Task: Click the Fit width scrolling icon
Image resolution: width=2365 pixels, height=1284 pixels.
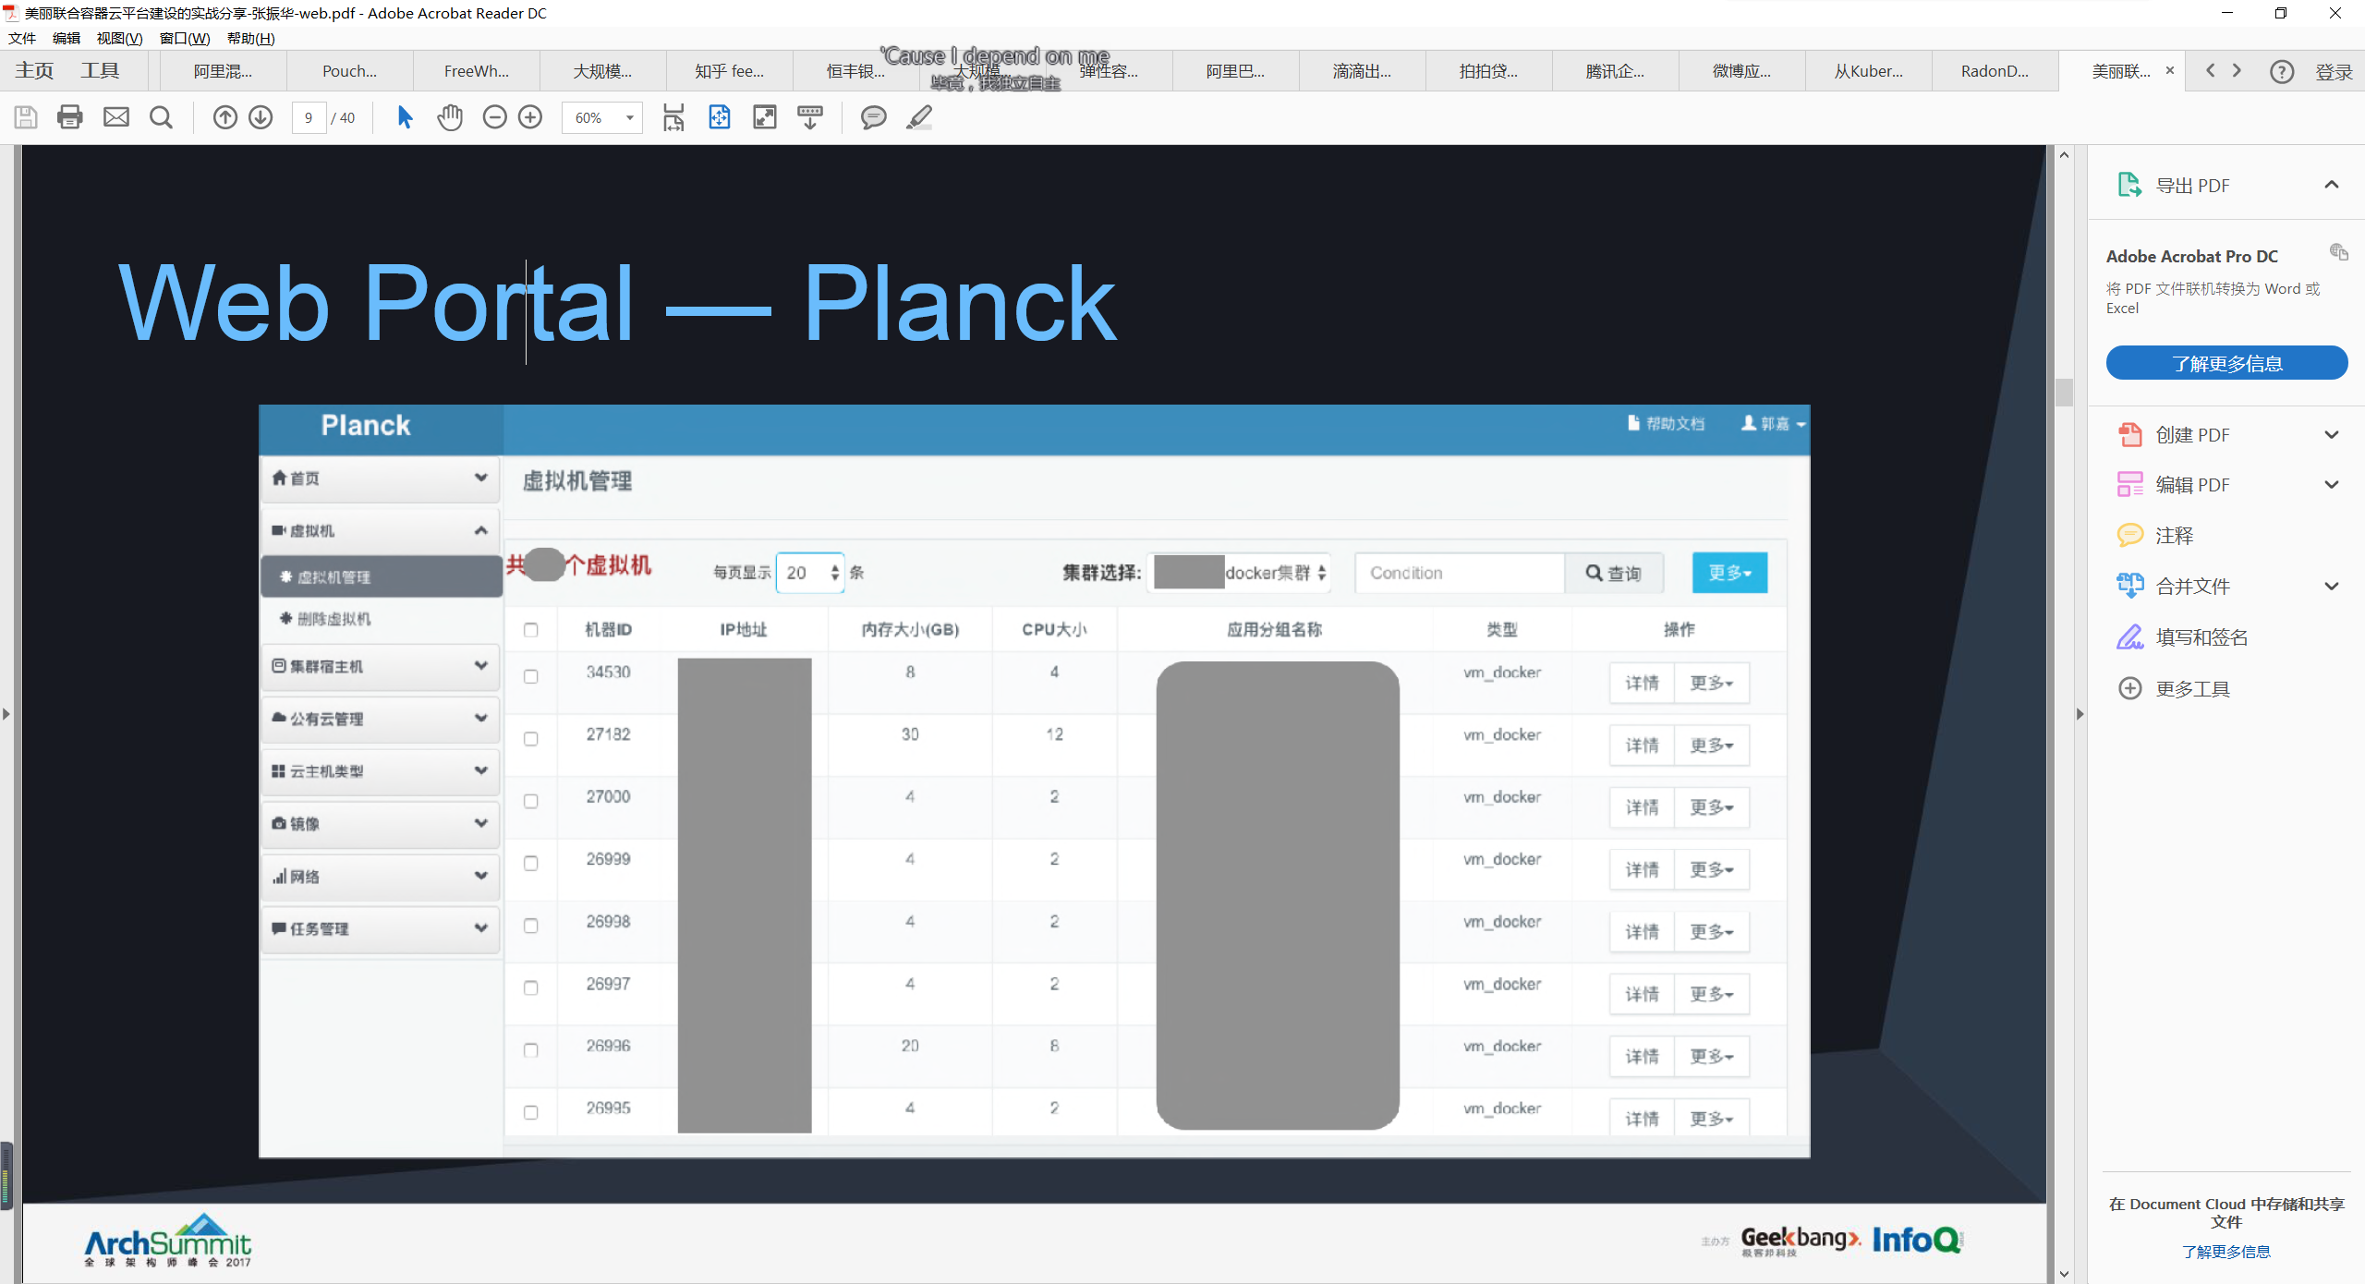Action: pos(673,117)
